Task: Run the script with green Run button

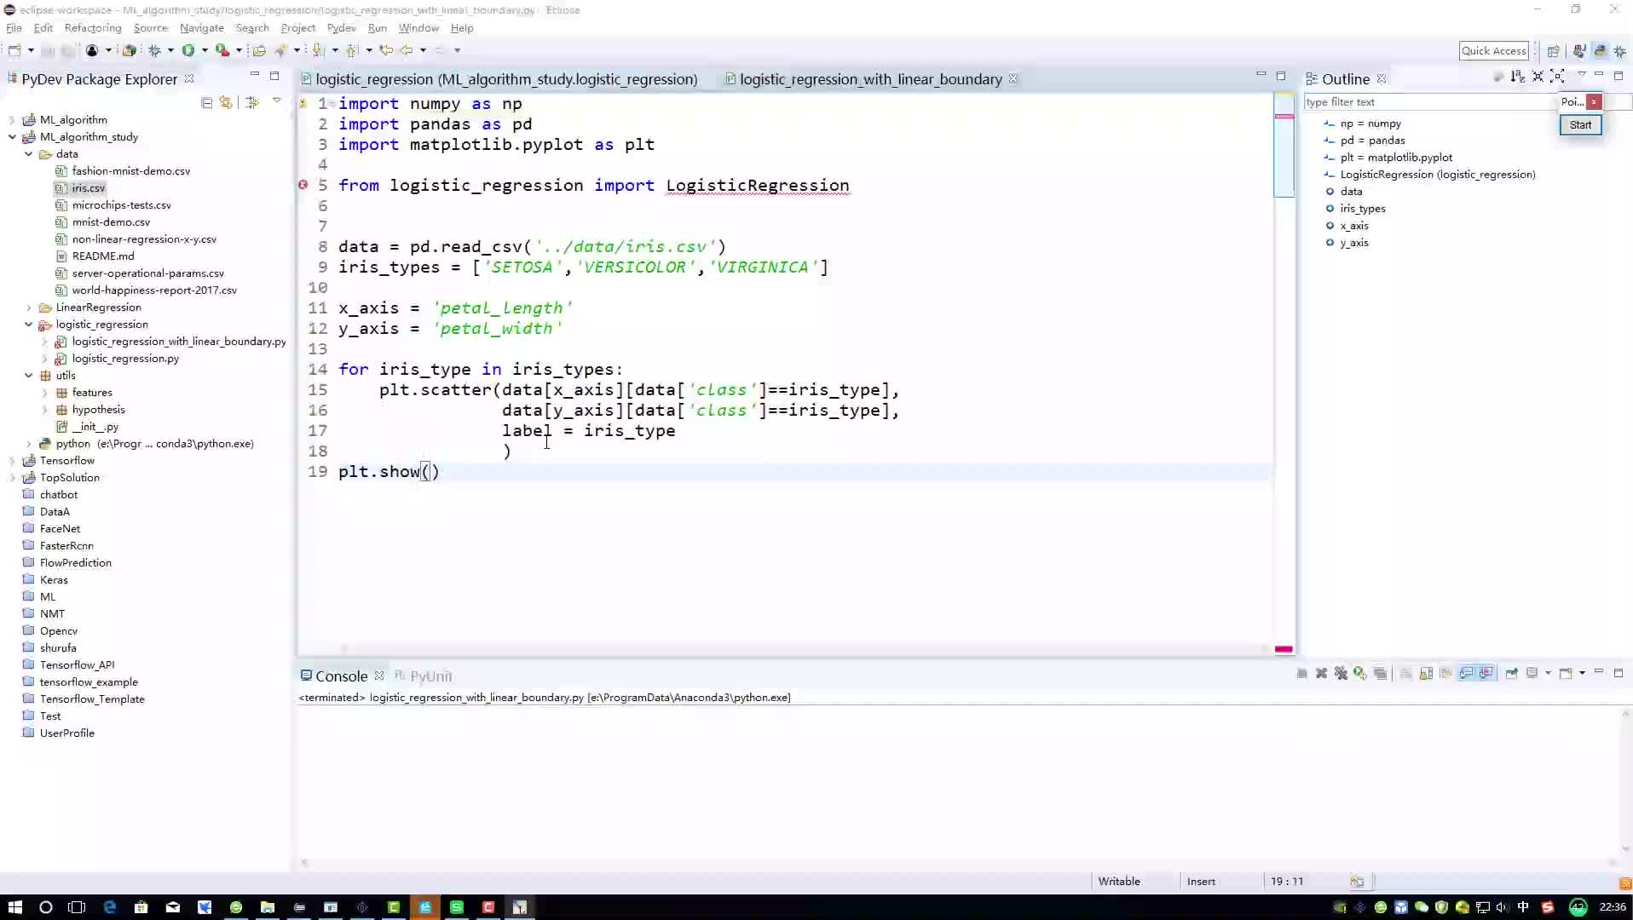Action: (188, 50)
